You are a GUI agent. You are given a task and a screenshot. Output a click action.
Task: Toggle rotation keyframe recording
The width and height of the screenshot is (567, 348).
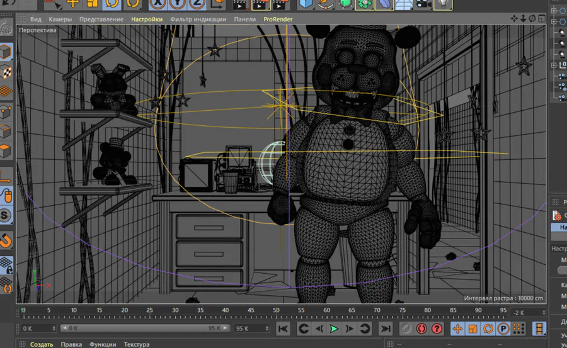(488, 329)
